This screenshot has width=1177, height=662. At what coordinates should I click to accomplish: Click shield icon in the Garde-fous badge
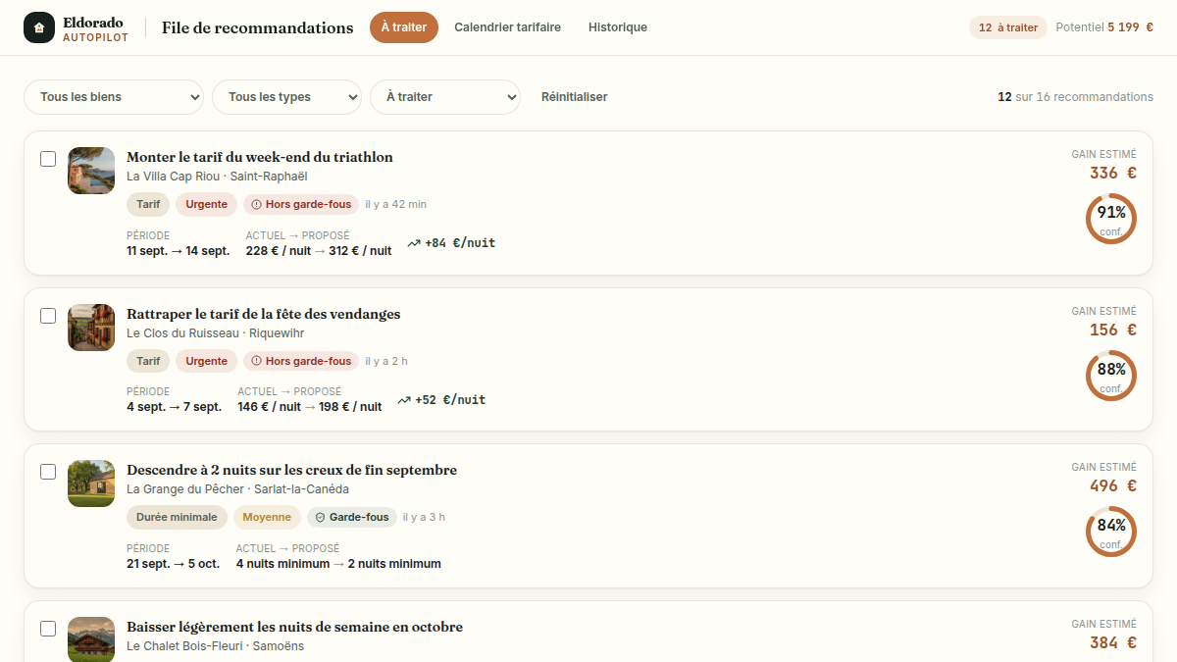[x=320, y=517]
